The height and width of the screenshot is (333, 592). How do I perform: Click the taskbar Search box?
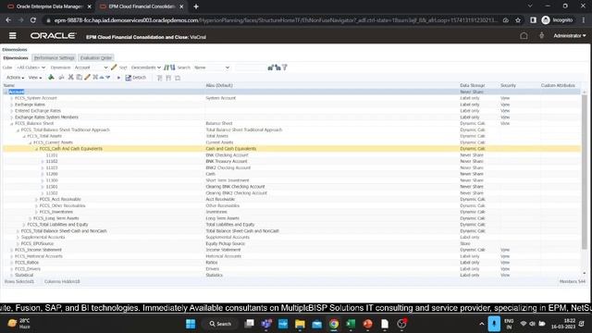(220, 324)
